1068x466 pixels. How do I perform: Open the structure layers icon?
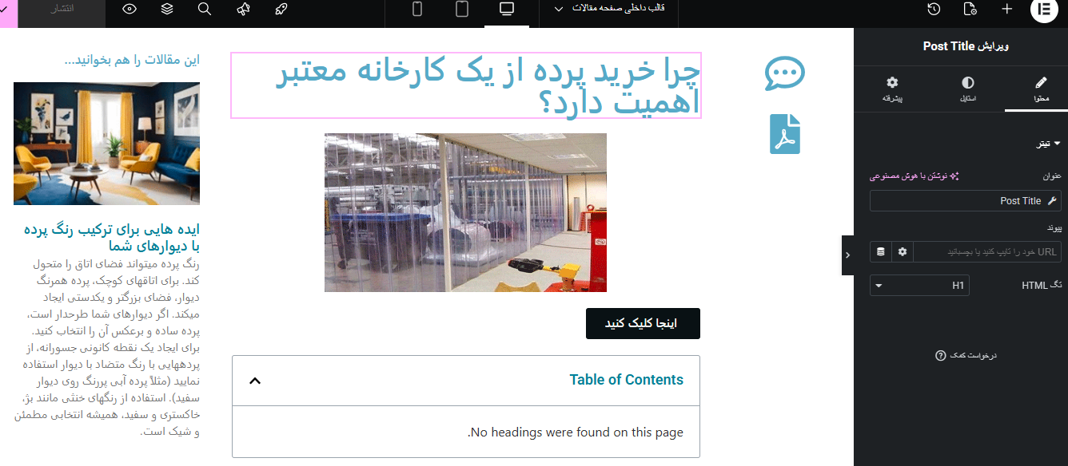tap(166, 10)
